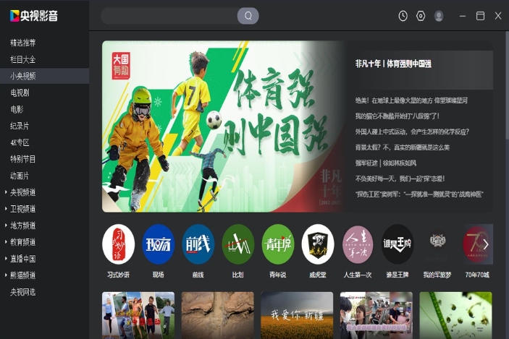Click the vertical scrollbar on the right

click(507, 86)
